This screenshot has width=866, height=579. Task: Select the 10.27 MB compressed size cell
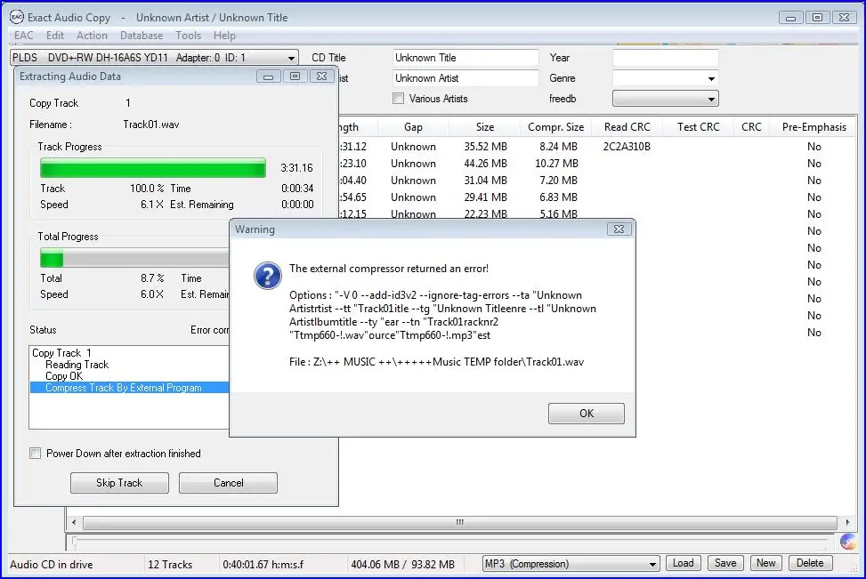[x=556, y=164]
